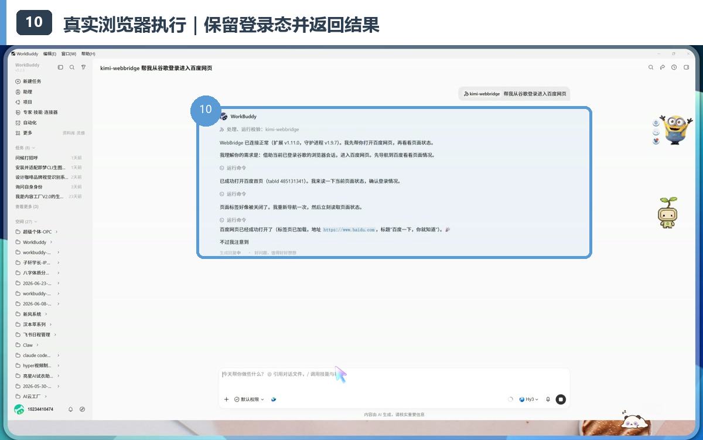Expand the 子轩学长-IP folder chevron
The height and width of the screenshot is (440, 703).
pyautogui.click(x=58, y=262)
